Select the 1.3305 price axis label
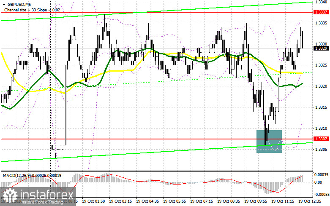This screenshot has height=206, width=330. coord(321,150)
